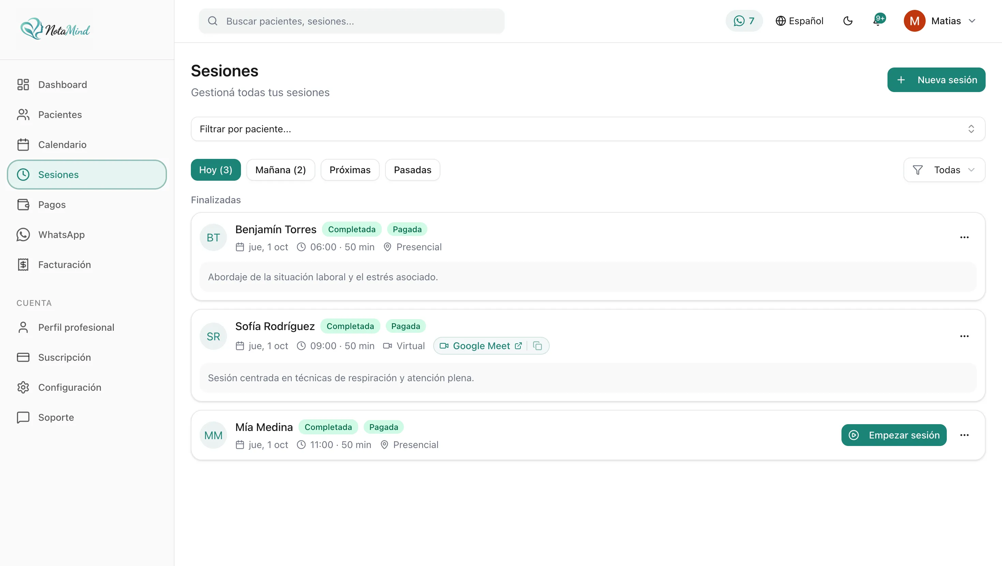Open options menu for Sofía Rodríguez session

pyautogui.click(x=964, y=336)
